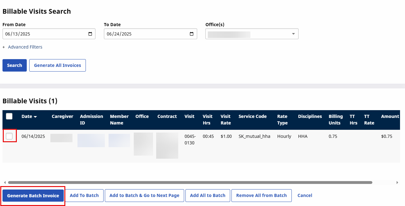
Task: Click the Search button
Action: pos(15,65)
